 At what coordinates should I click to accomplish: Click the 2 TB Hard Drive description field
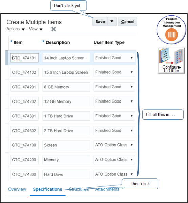66,131
